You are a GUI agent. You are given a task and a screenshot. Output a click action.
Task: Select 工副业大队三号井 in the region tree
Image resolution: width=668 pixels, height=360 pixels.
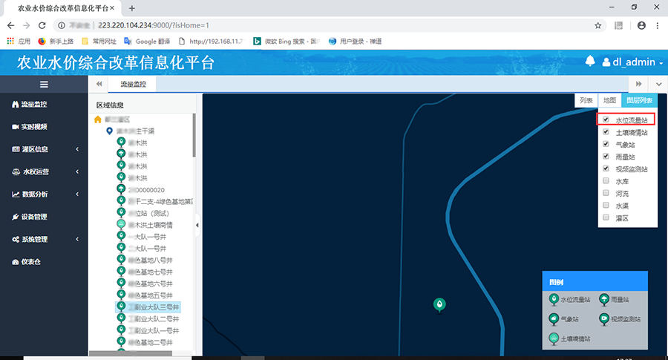153,307
